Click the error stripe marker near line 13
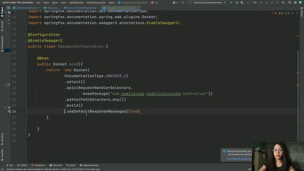The height and width of the screenshot is (171, 304). tap(298, 36)
